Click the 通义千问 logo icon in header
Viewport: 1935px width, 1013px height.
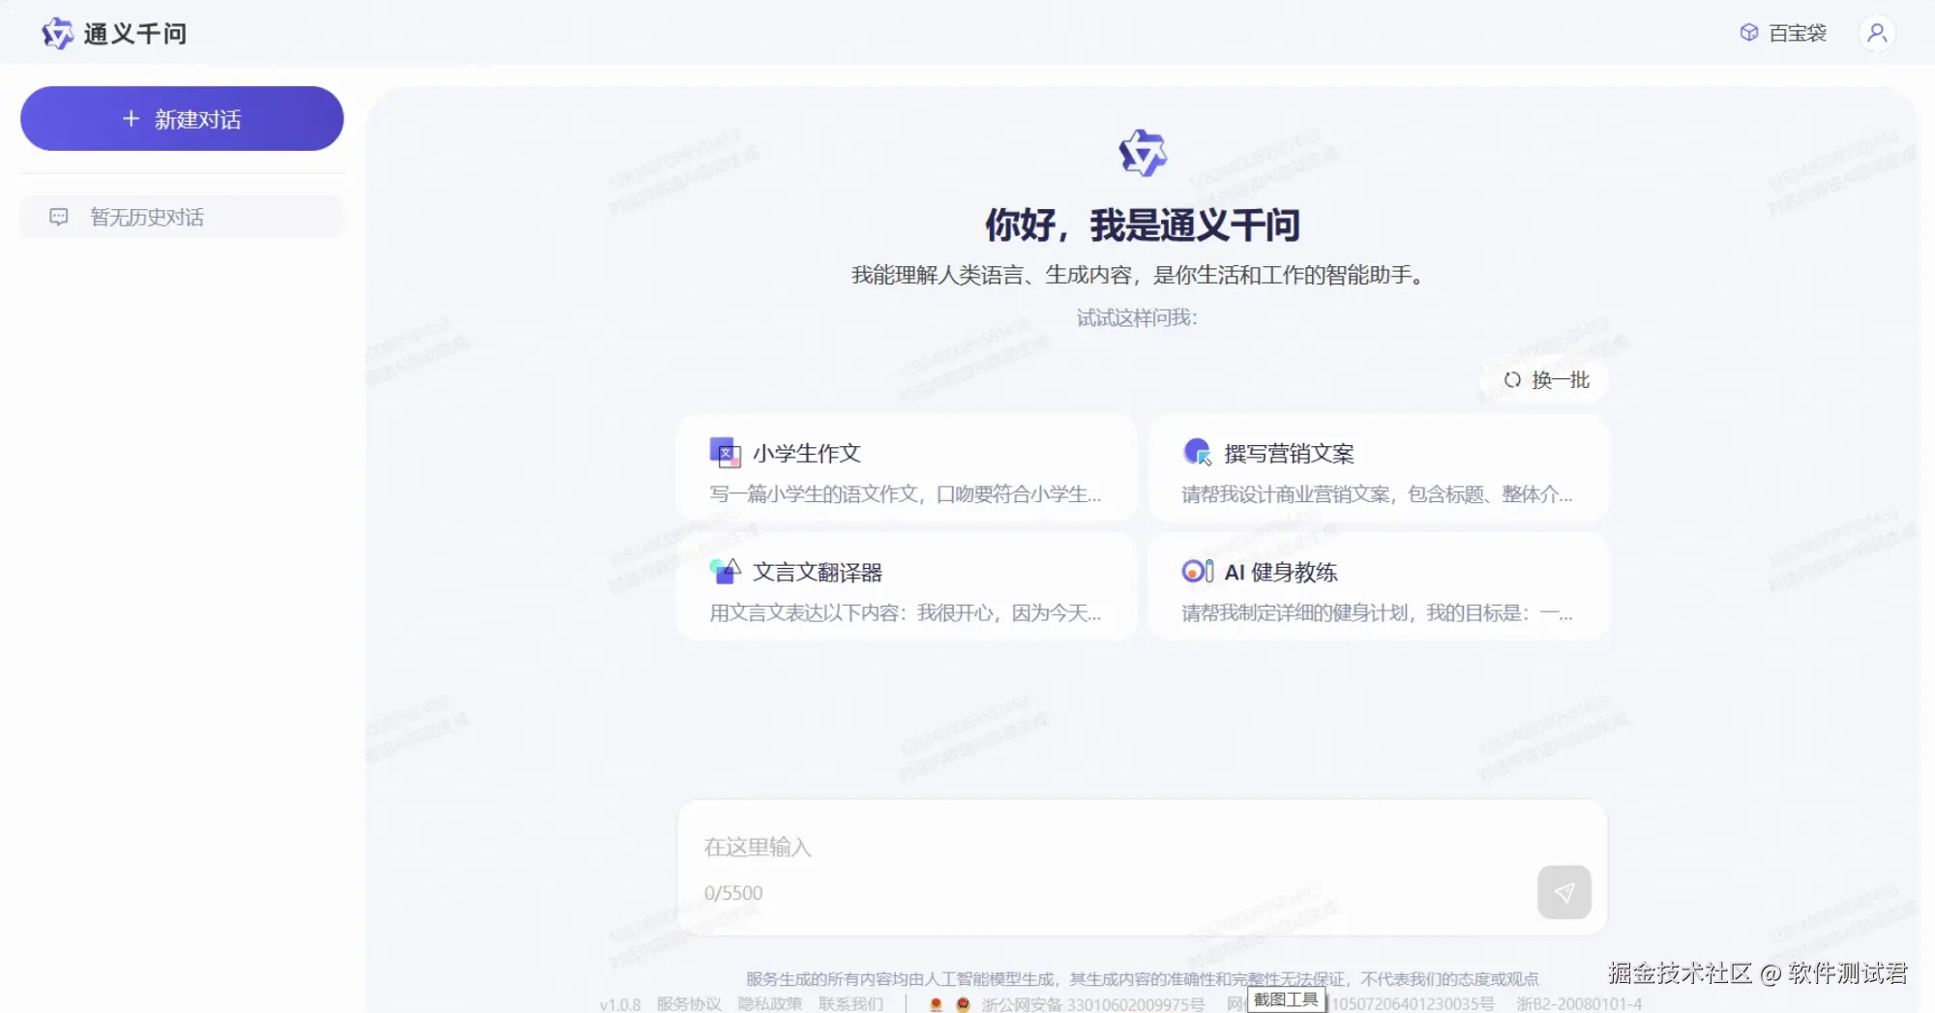coord(57,34)
